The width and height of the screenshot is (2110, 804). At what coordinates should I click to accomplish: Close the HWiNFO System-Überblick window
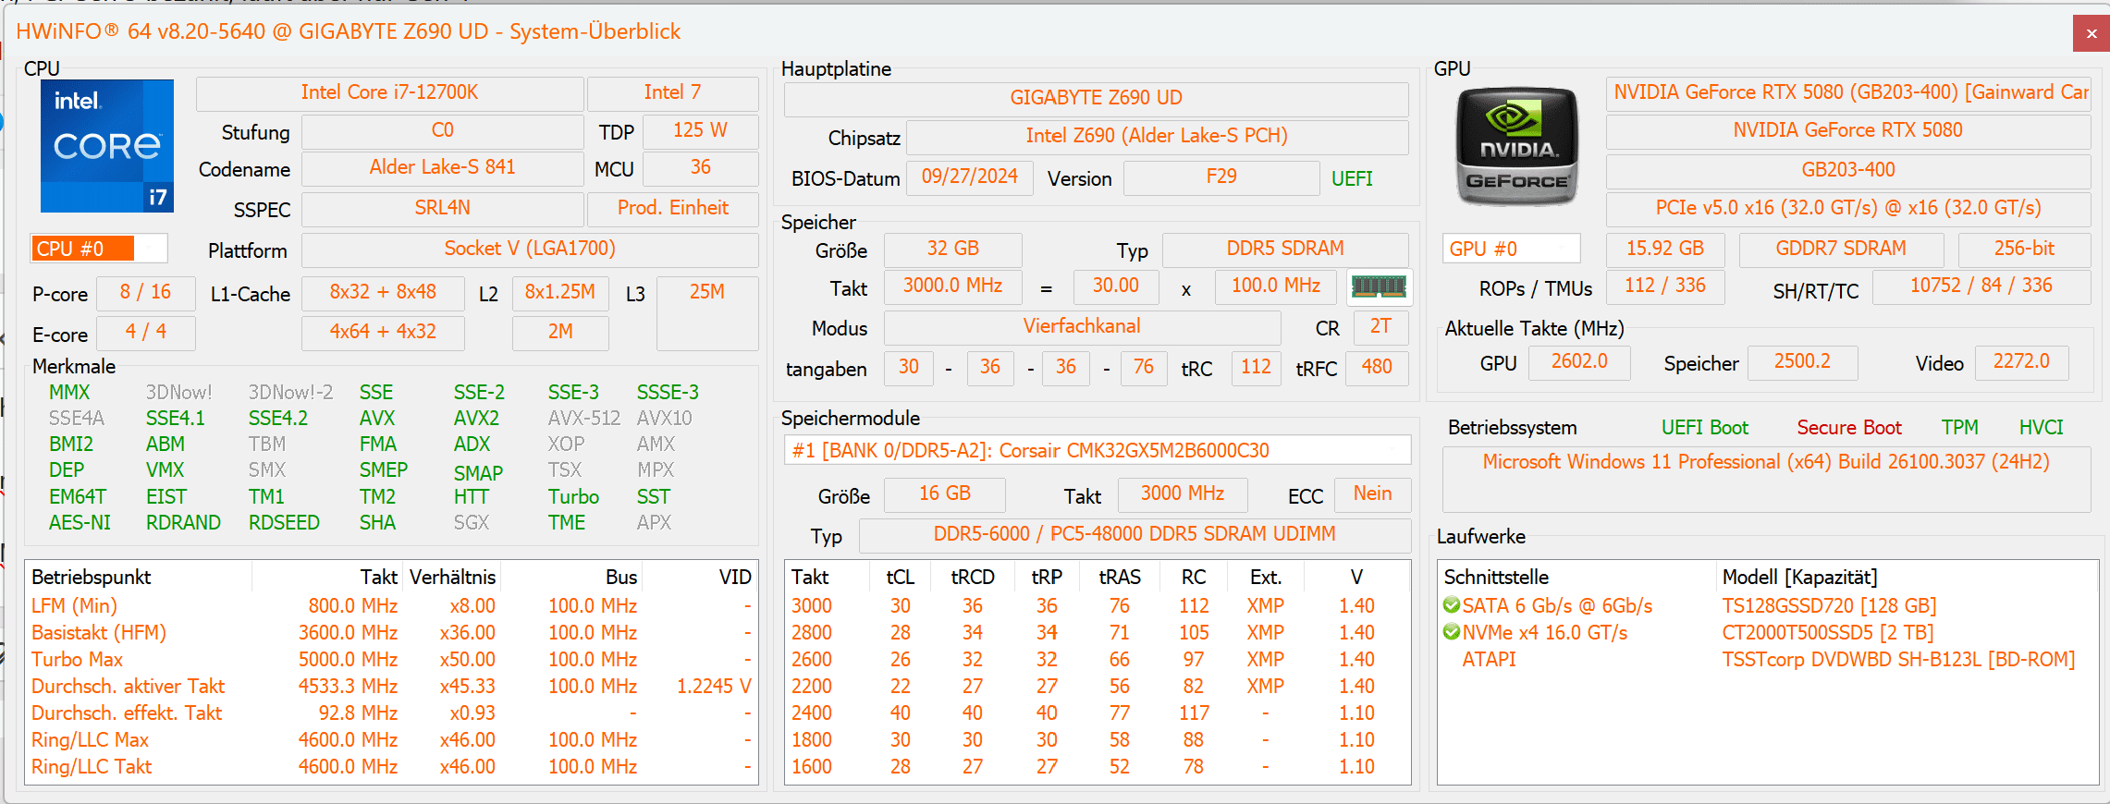click(2092, 34)
